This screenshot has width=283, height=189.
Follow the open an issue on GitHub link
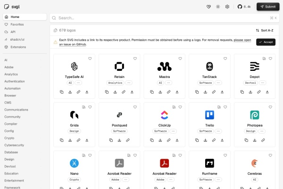(155, 42)
